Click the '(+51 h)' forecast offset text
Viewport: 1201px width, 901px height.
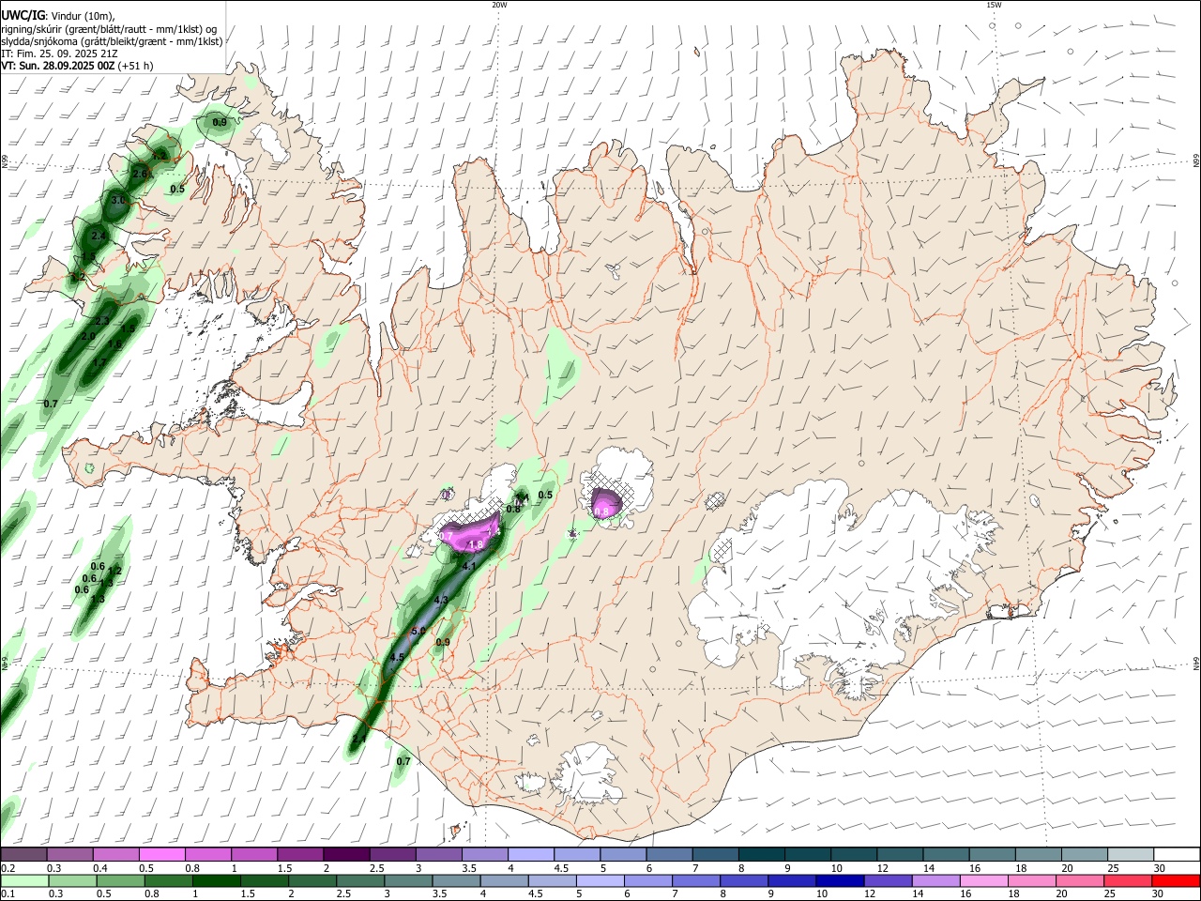136,66
